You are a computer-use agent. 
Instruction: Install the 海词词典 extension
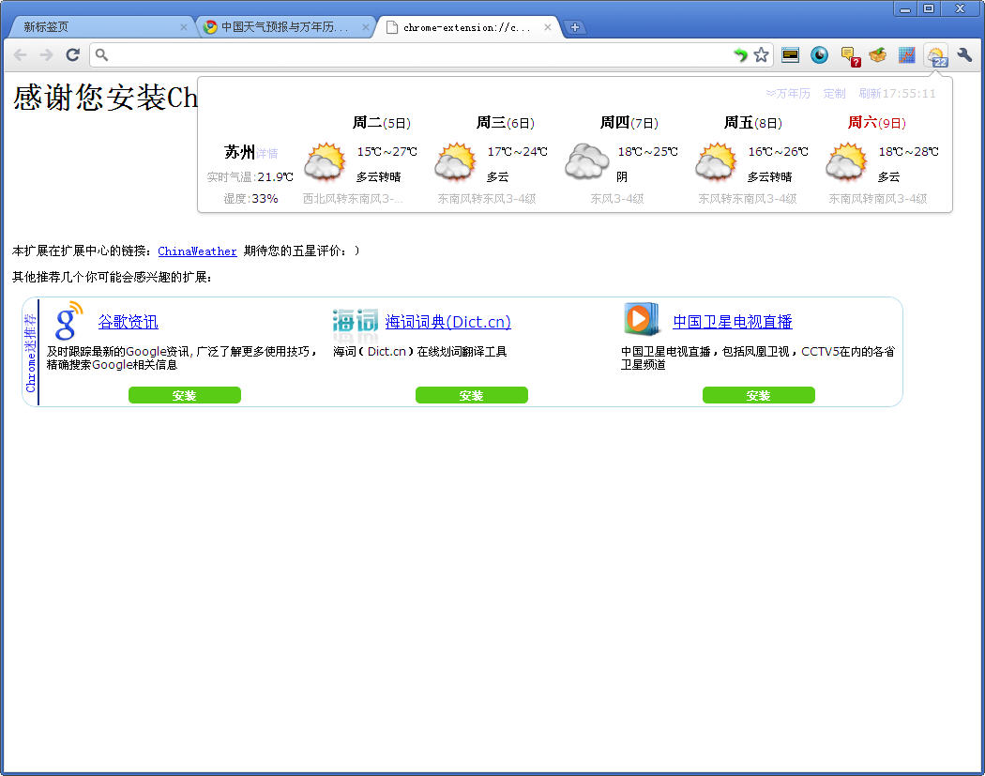tap(472, 395)
